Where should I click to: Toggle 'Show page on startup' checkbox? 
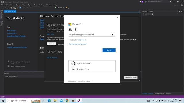tap(9, 66)
